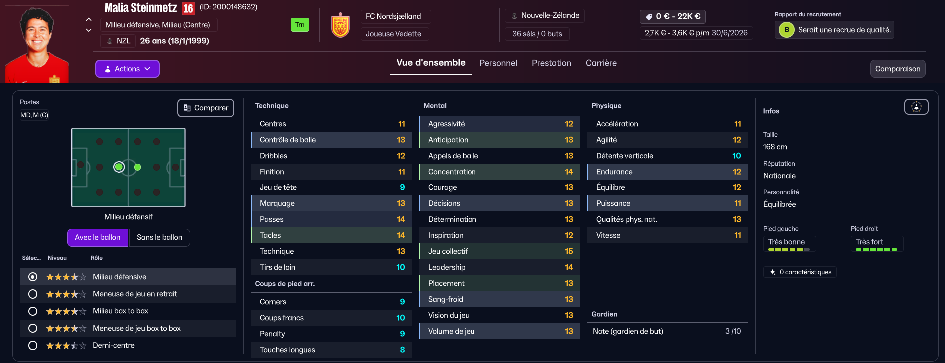The height and width of the screenshot is (363, 945).
Task: Switch to the Sans le ballon view
Action: coord(159,238)
